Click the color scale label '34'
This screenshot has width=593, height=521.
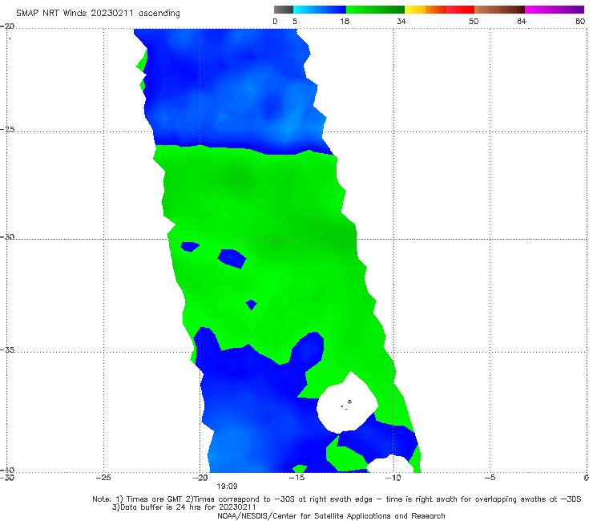pos(401,22)
